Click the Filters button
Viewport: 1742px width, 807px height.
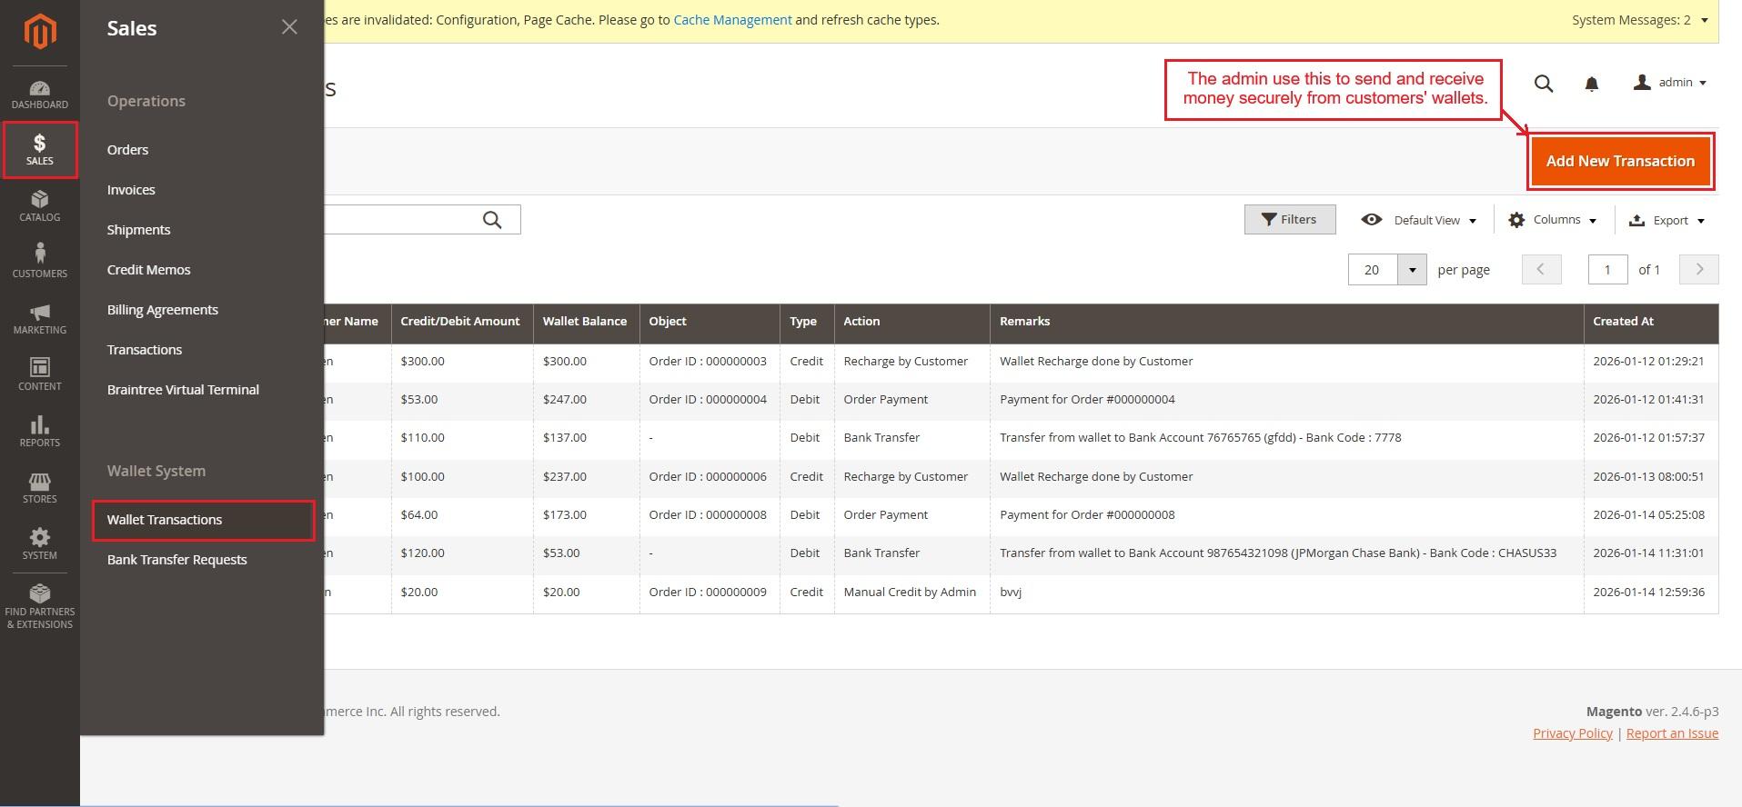coord(1289,219)
